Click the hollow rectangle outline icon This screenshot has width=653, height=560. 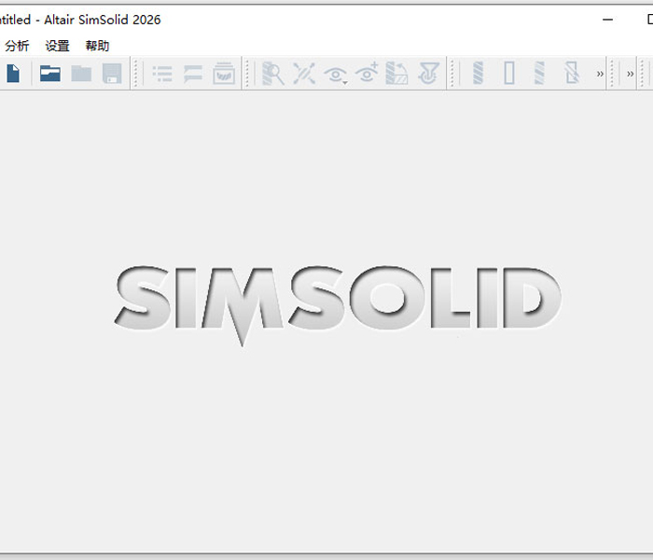click(509, 73)
